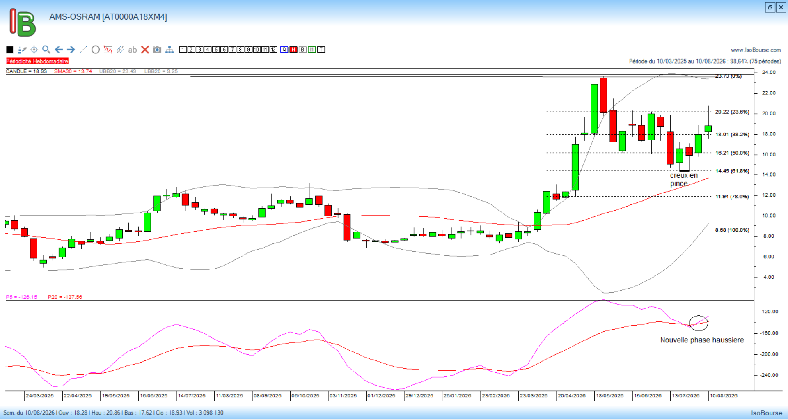Image resolution: width=788 pixels, height=420 pixels.
Task: Click the 'CANDLE = 18.93' legend entry
Action: pos(26,71)
